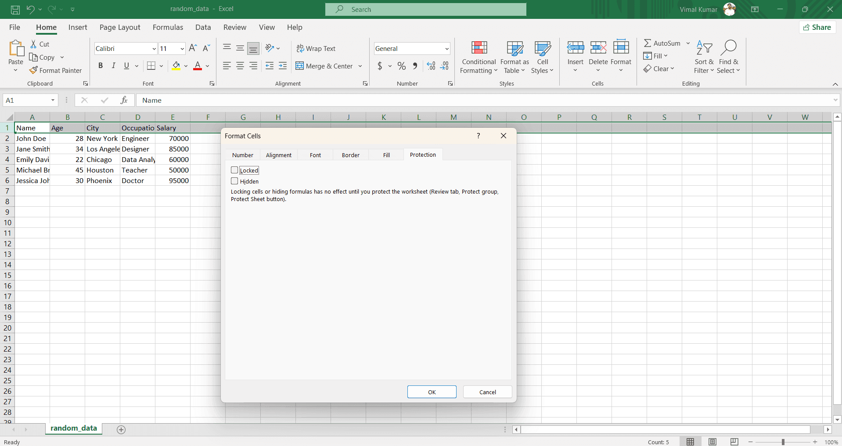This screenshot has width=842, height=446.
Task: Click the Italic formatting icon
Action: [113, 65]
